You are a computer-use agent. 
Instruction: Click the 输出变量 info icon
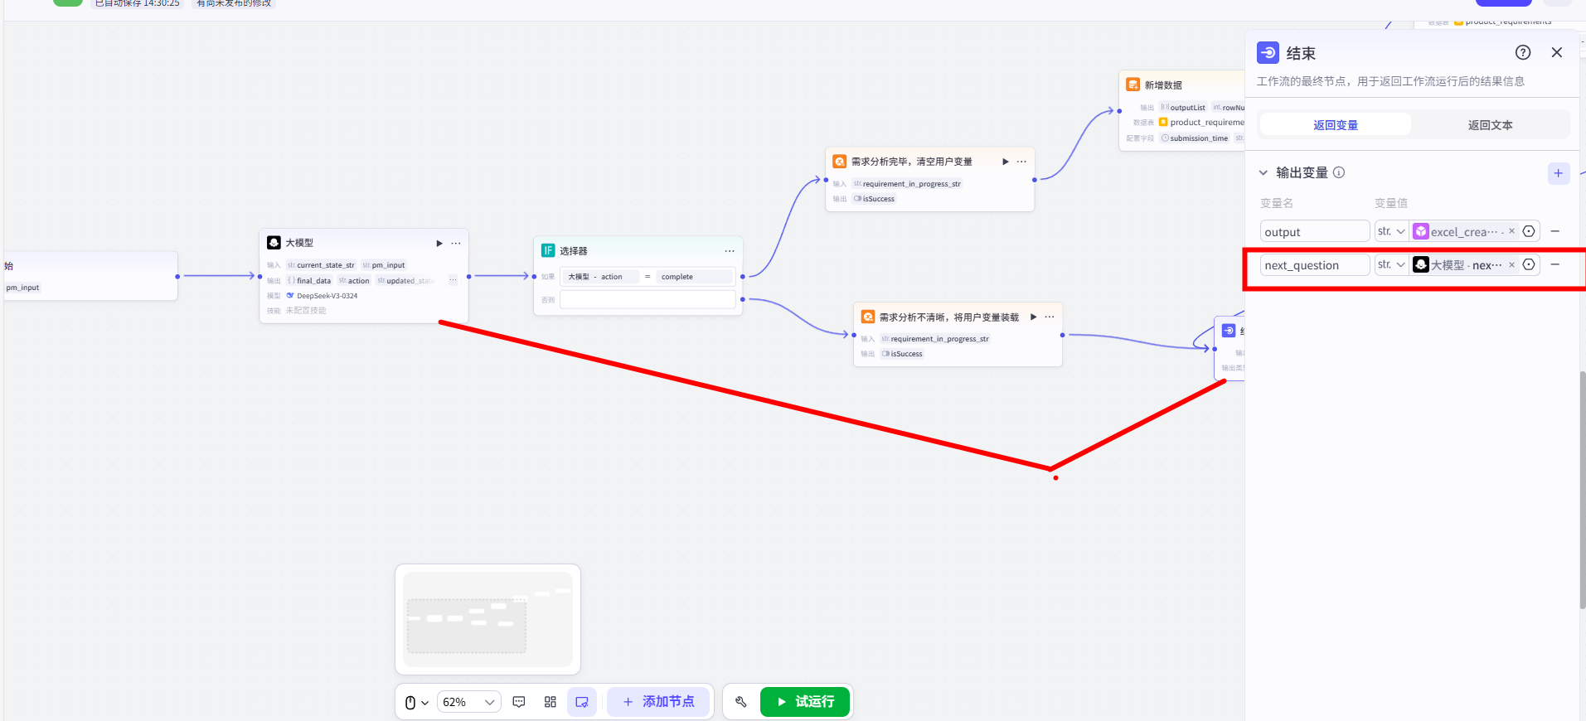click(1339, 172)
